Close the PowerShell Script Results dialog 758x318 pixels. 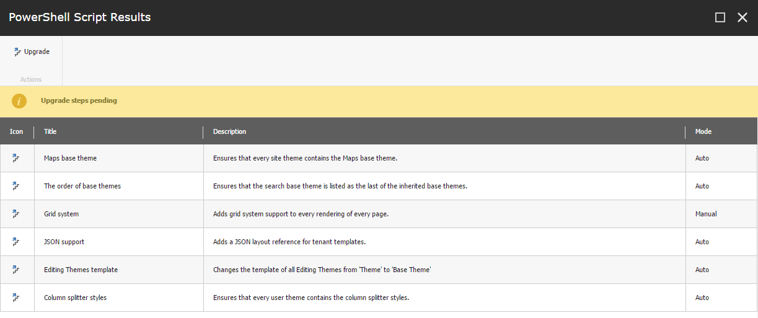tap(743, 17)
